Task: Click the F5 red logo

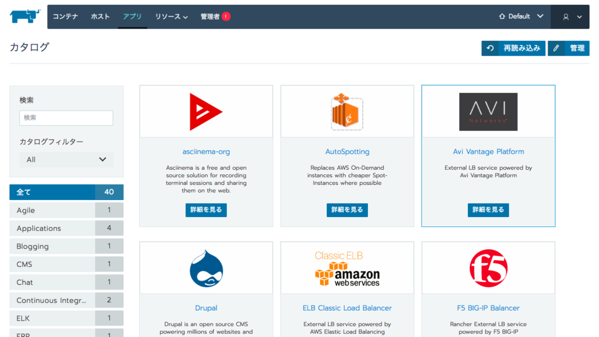Action: click(488, 268)
